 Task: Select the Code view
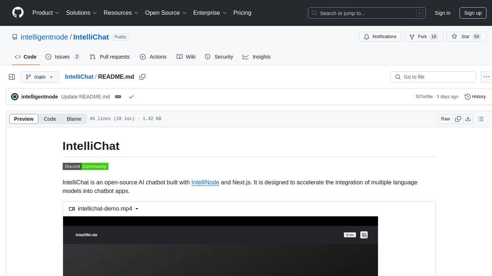pyautogui.click(x=50, y=119)
